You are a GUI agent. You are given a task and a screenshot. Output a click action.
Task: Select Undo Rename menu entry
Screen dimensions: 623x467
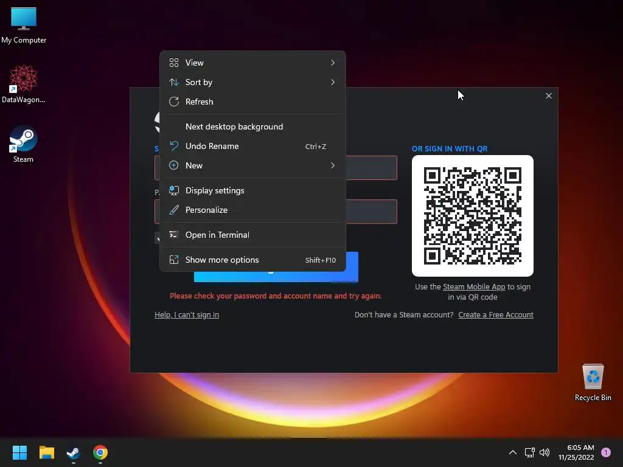252,146
